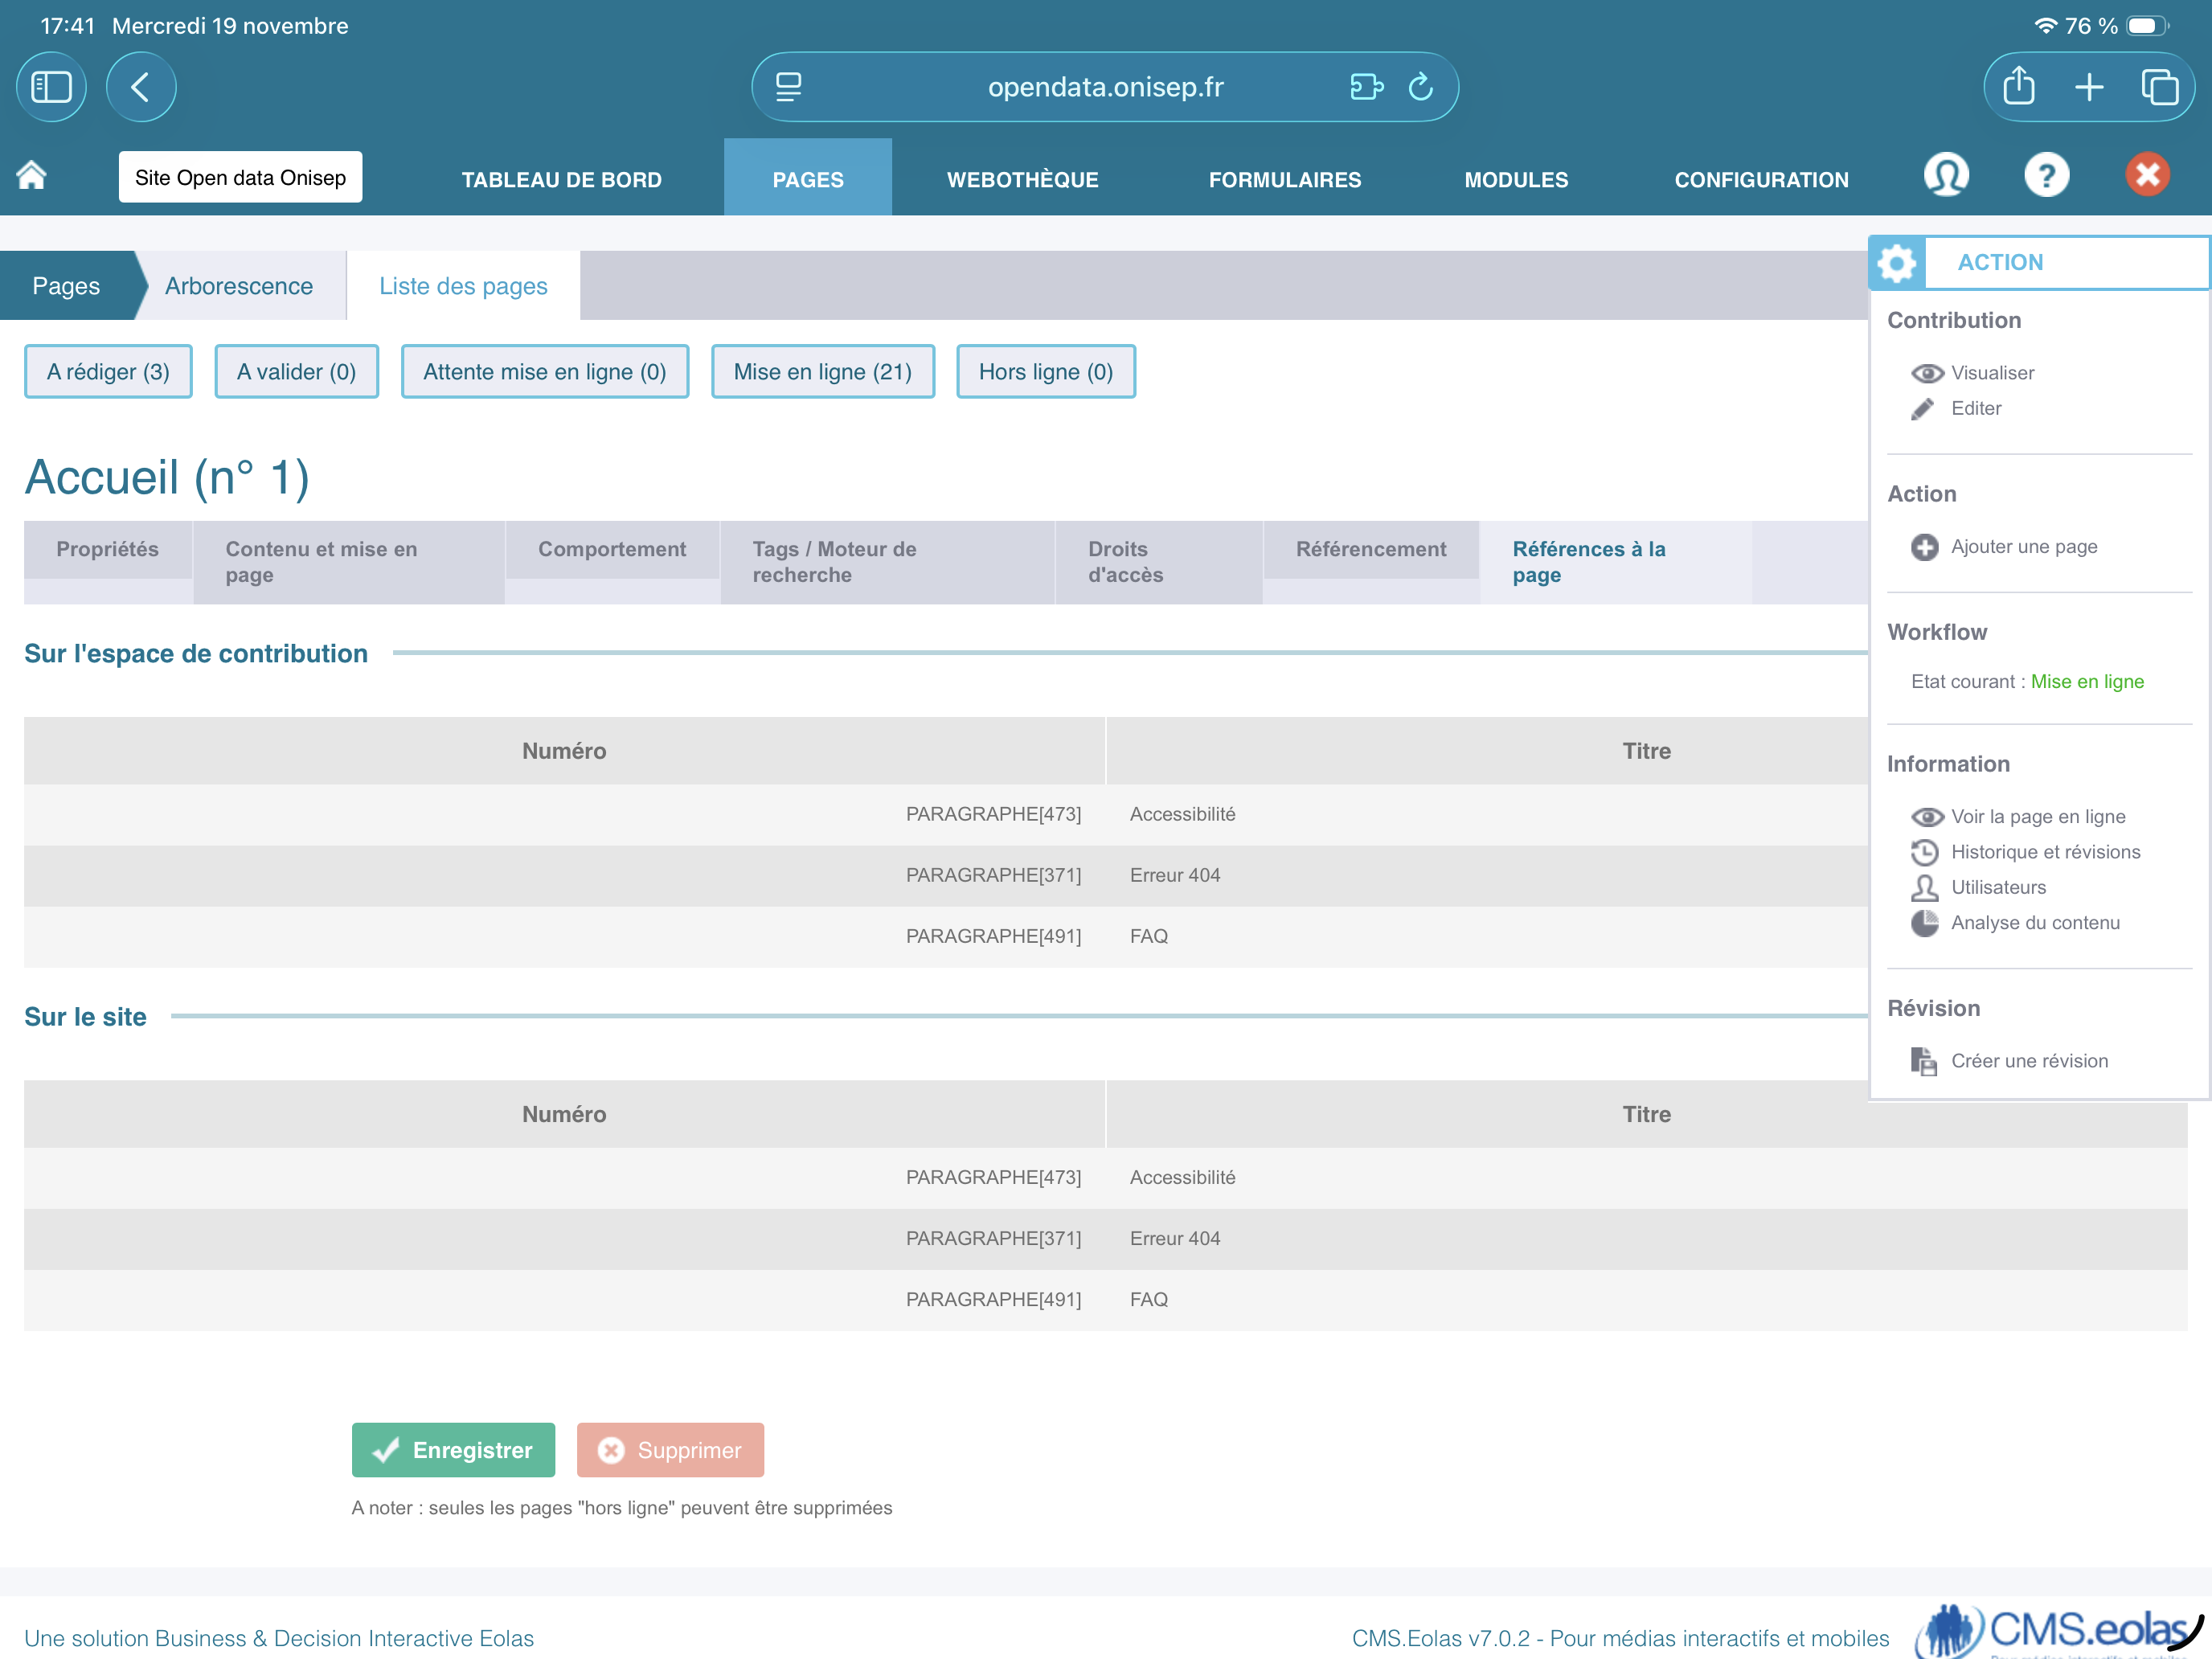The width and height of the screenshot is (2212, 1659).
Task: Click the red logout cross icon
Action: [2146, 176]
